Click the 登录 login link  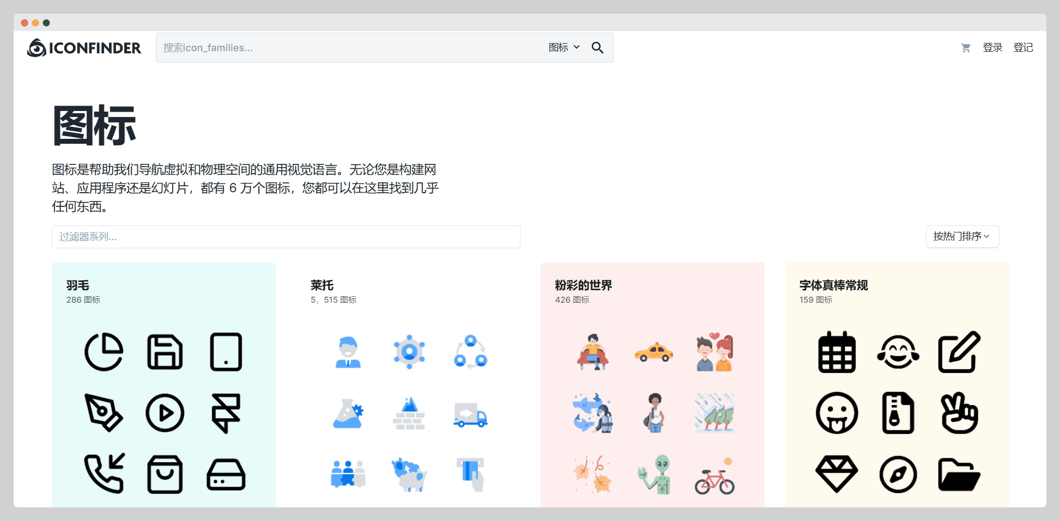[992, 48]
